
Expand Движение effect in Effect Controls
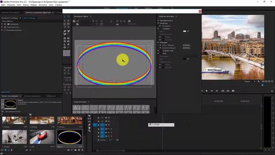pyautogui.click(x=2, y=24)
